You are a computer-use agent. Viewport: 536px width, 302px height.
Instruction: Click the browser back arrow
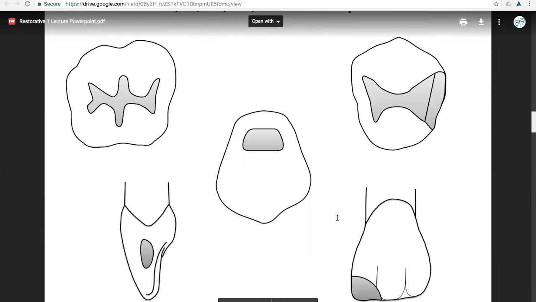click(7, 4)
